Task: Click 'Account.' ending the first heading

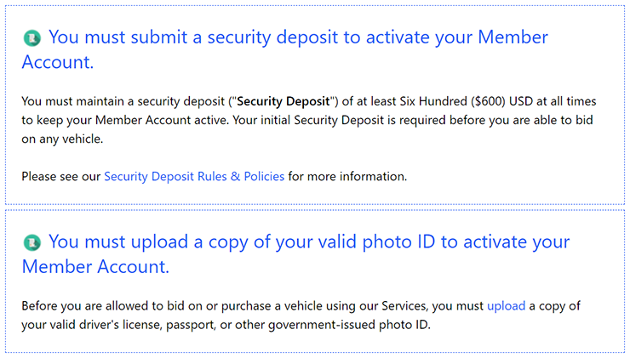Action: [57, 62]
